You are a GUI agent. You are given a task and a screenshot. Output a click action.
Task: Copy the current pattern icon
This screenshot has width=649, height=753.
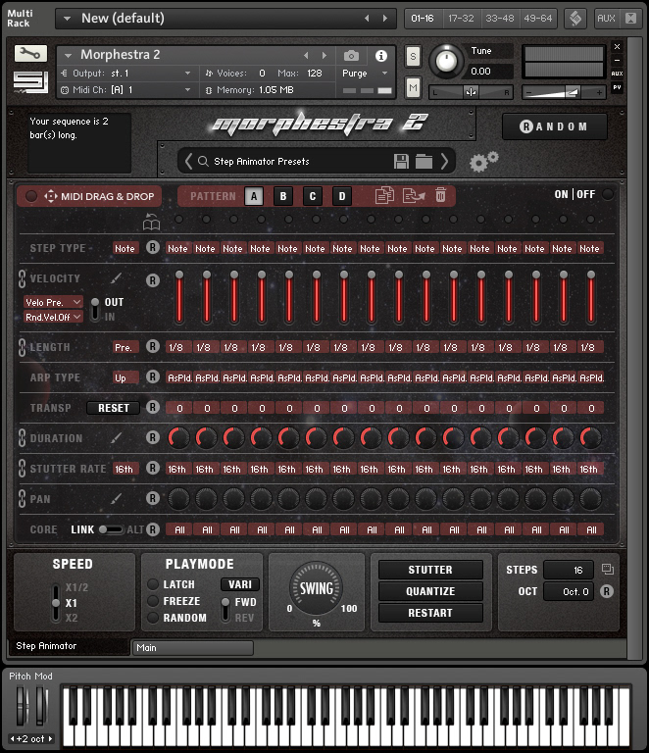click(x=384, y=195)
